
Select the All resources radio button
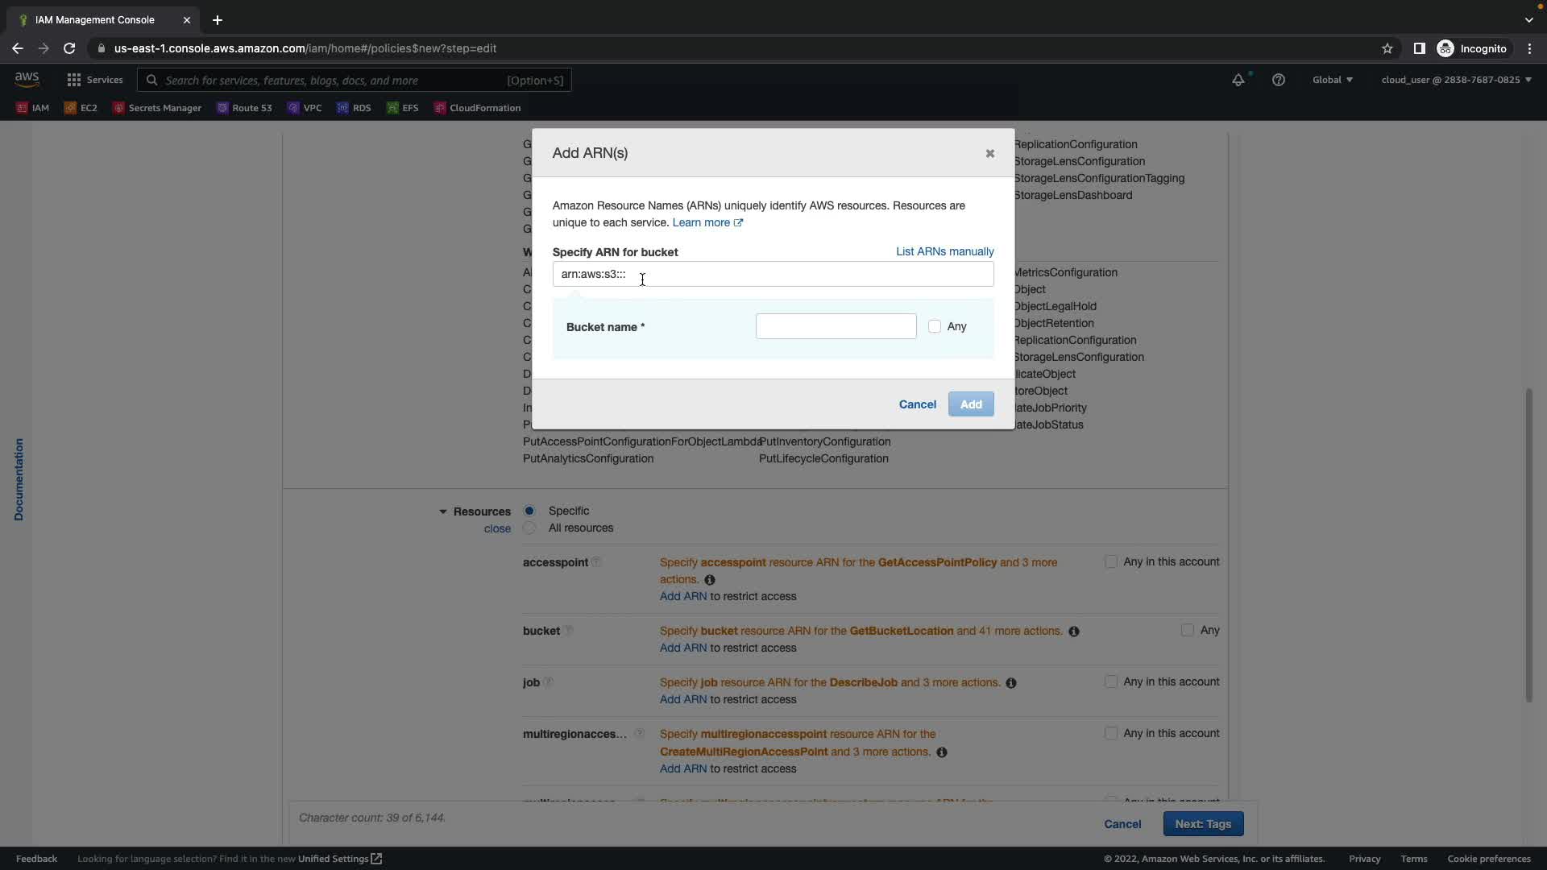click(x=529, y=528)
